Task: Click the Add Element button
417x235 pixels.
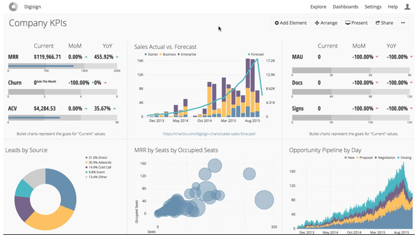Action: (291, 23)
